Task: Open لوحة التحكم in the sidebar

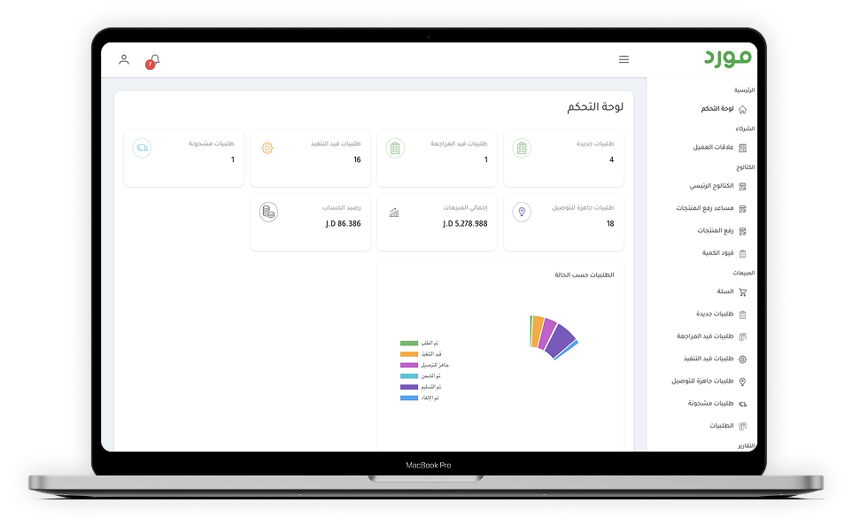Action: coord(717,109)
